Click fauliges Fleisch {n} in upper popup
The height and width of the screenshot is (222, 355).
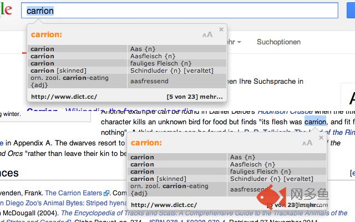click(161, 63)
